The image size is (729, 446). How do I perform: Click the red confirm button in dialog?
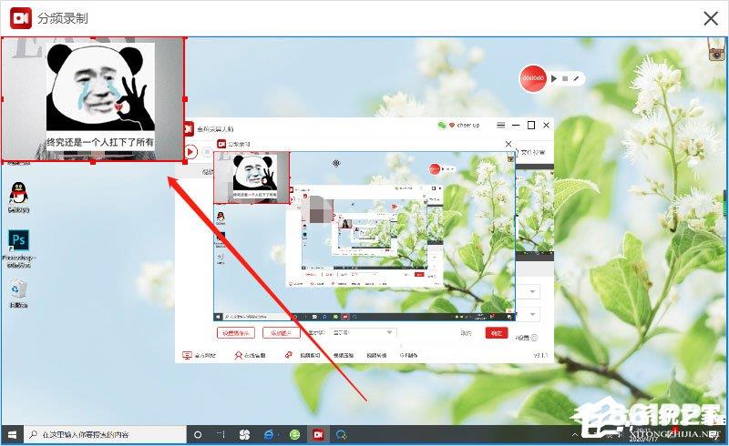coord(496,333)
